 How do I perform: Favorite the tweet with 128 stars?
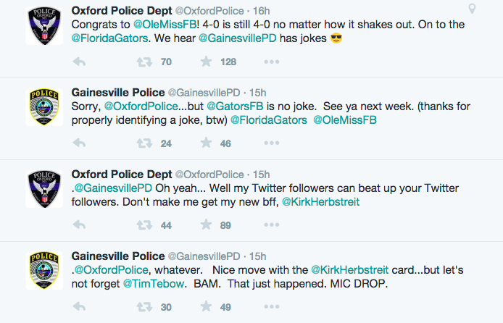206,62
